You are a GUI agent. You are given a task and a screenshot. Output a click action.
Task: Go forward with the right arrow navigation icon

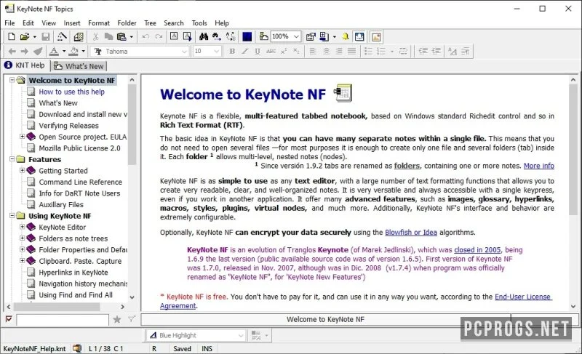25,51
